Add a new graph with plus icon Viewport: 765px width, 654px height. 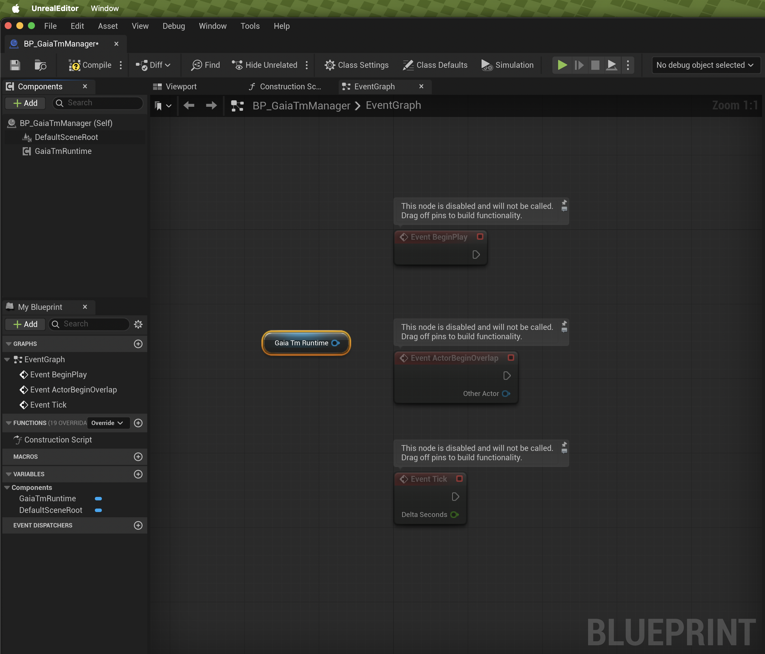138,344
